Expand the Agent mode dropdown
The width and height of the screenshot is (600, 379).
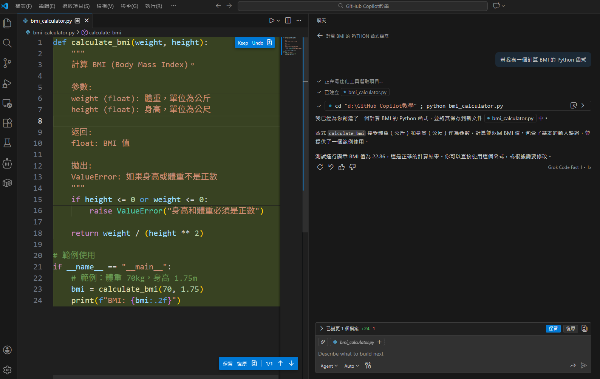coord(329,366)
